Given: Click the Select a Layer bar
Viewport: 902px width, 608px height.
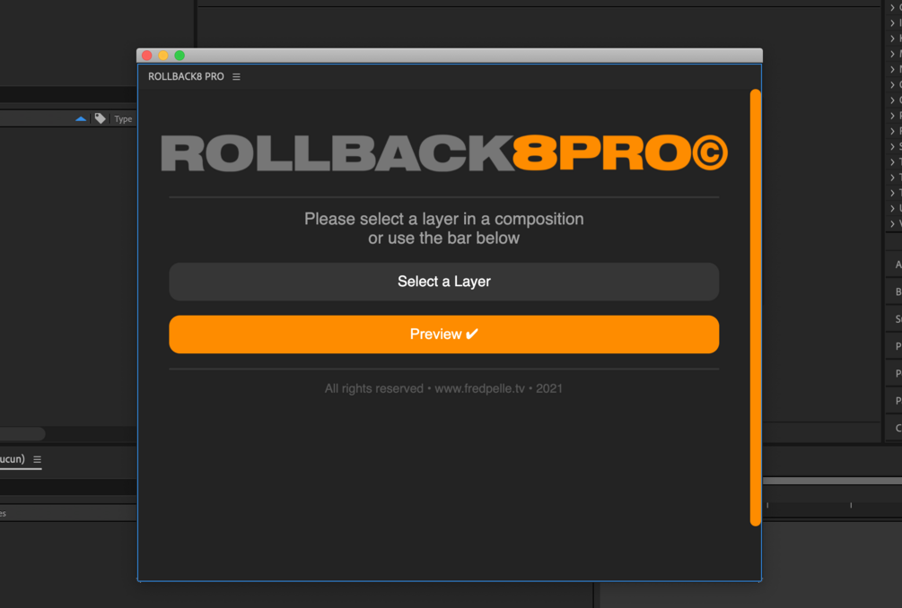Looking at the screenshot, I should pyautogui.click(x=443, y=282).
